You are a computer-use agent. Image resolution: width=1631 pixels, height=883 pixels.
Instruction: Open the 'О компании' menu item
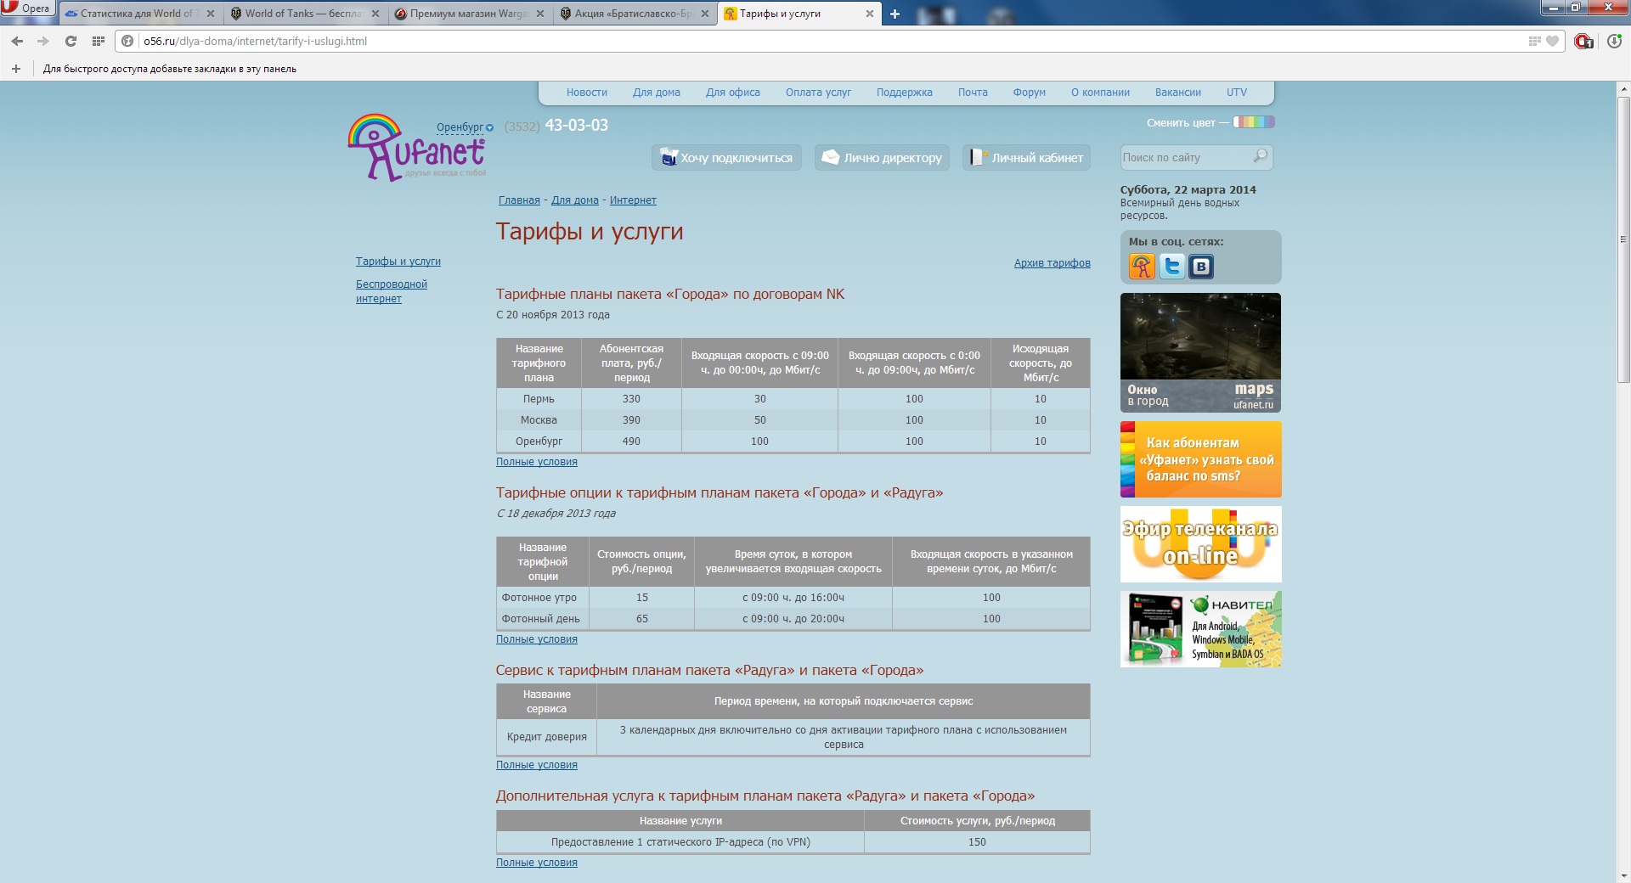click(1100, 93)
